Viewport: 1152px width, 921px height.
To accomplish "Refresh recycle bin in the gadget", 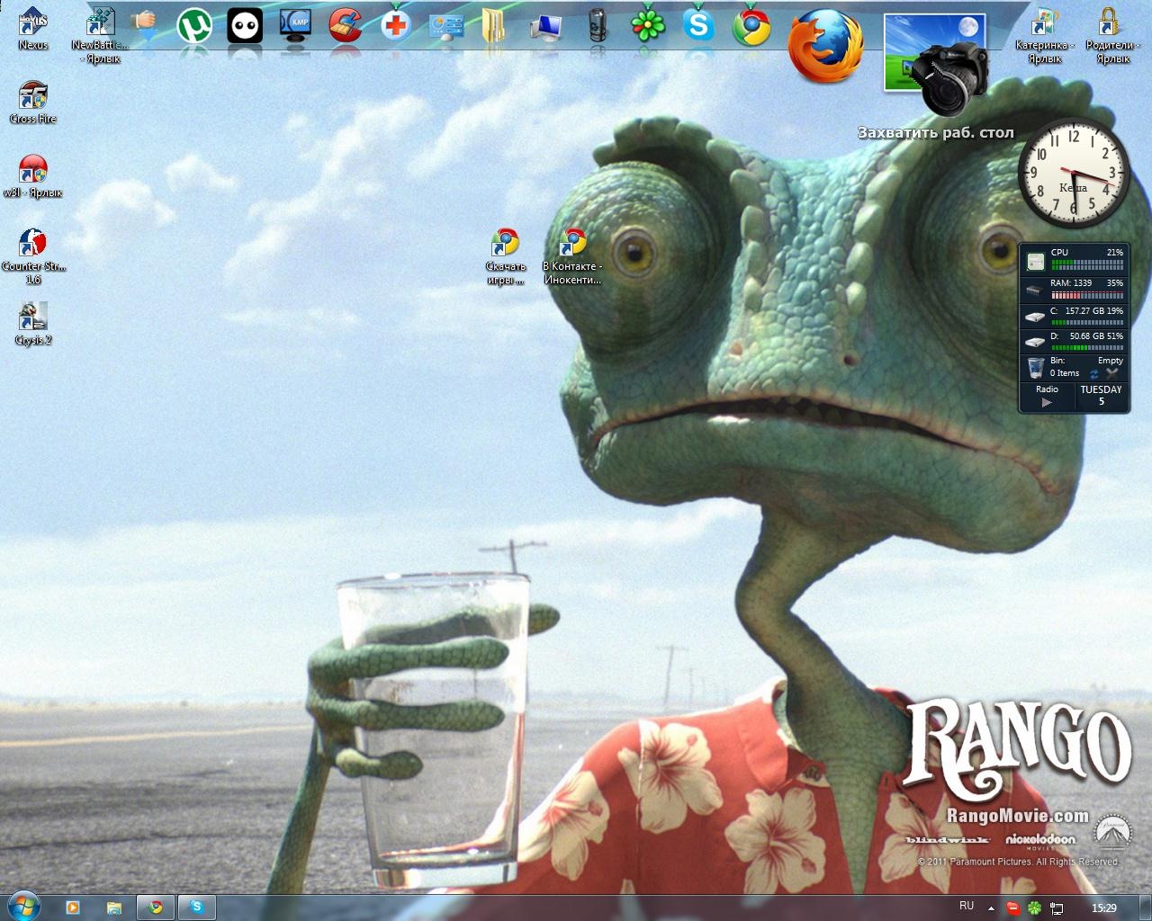I will click(x=1094, y=373).
